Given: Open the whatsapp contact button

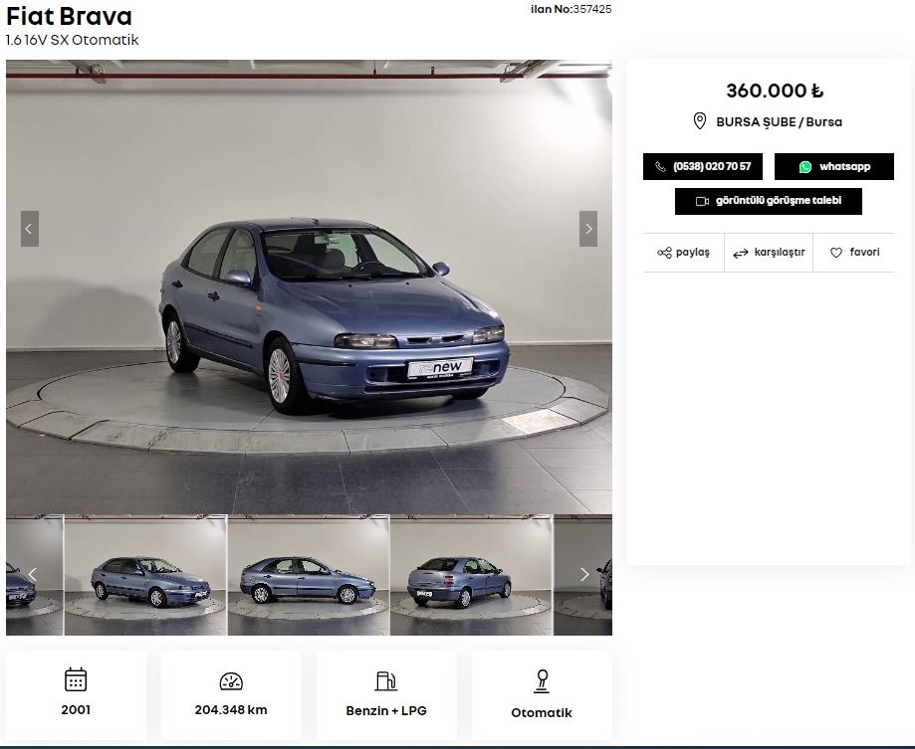Looking at the screenshot, I should click(x=833, y=167).
